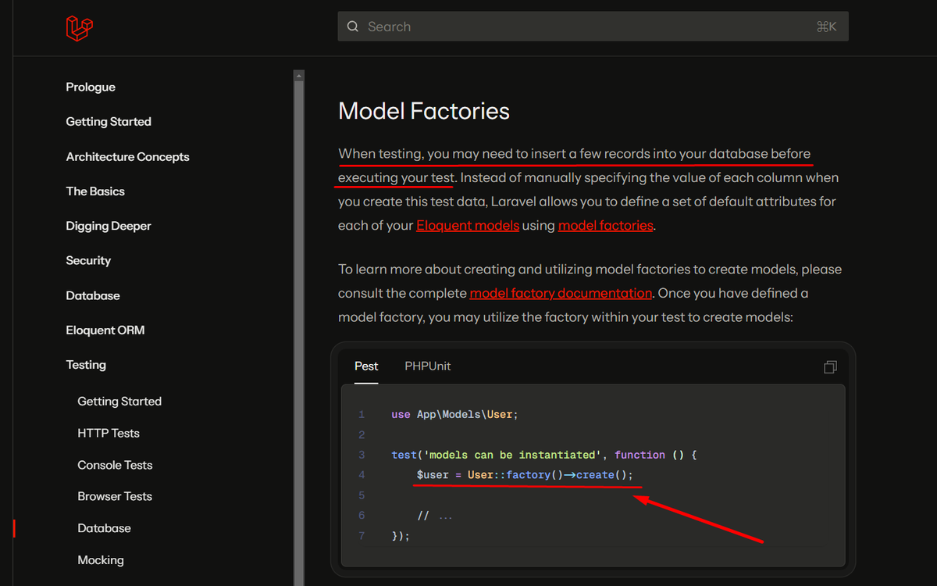Open the Database page under Testing
The width and height of the screenshot is (937, 586).
pos(104,529)
